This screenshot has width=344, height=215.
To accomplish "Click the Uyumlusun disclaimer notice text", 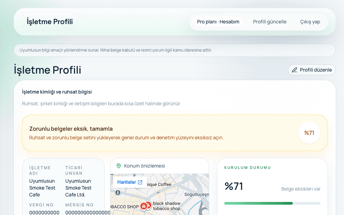I will click(x=116, y=50).
